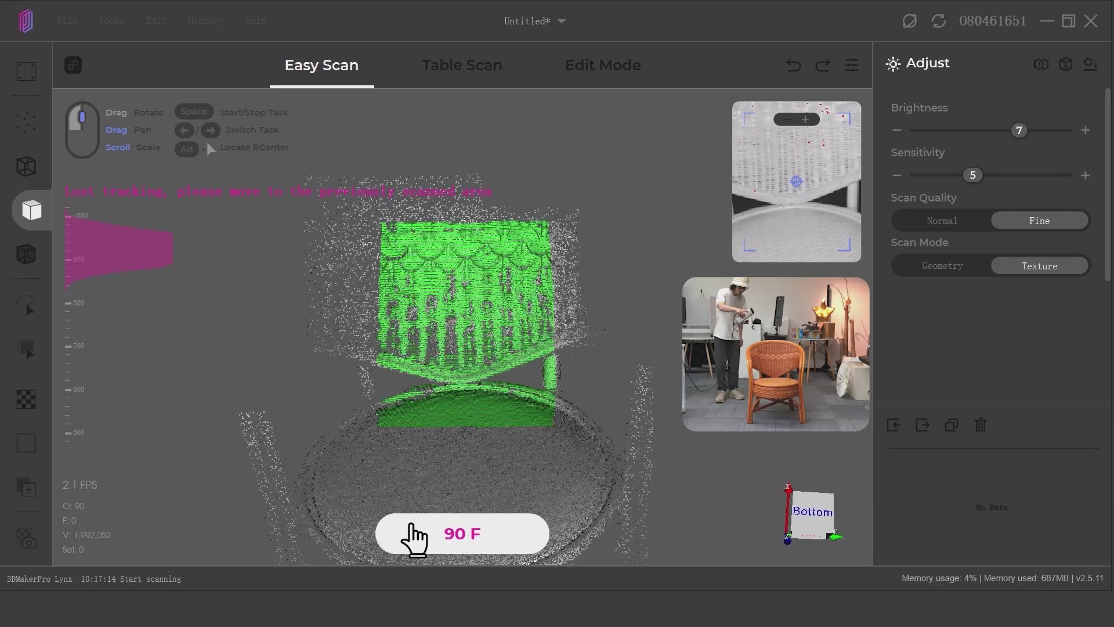Increase Brightness with the plus button
Screen dimensions: 1114x627
[x=1085, y=131]
